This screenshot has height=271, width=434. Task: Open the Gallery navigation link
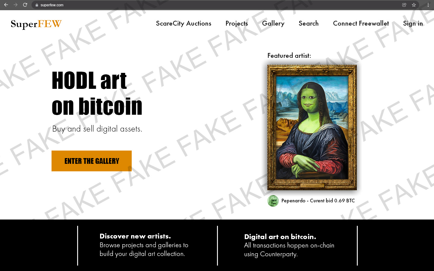click(x=273, y=23)
